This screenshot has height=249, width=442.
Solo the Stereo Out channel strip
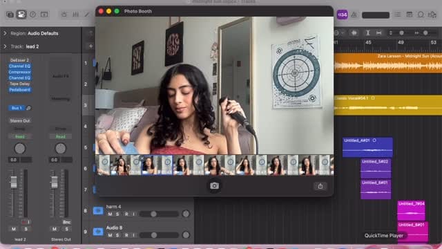point(66,229)
